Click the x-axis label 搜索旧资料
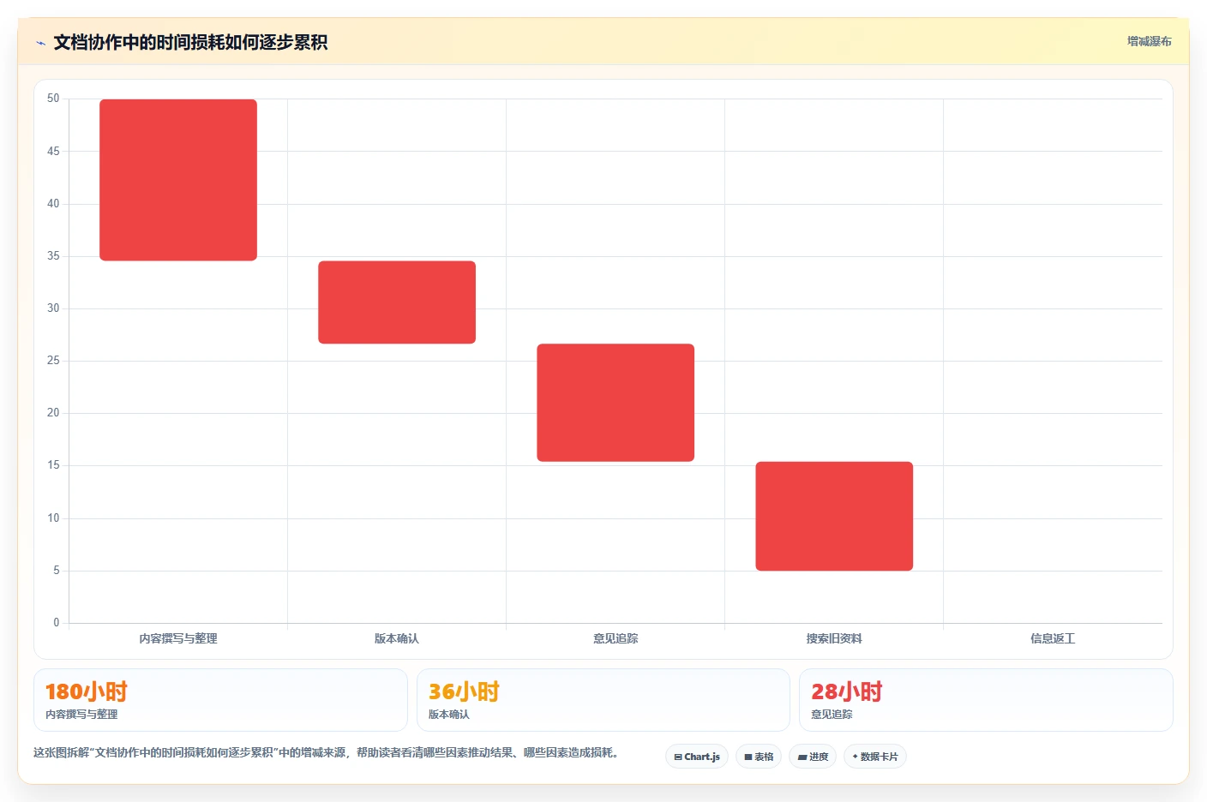Viewport: 1207px width, 802px height. [834, 638]
